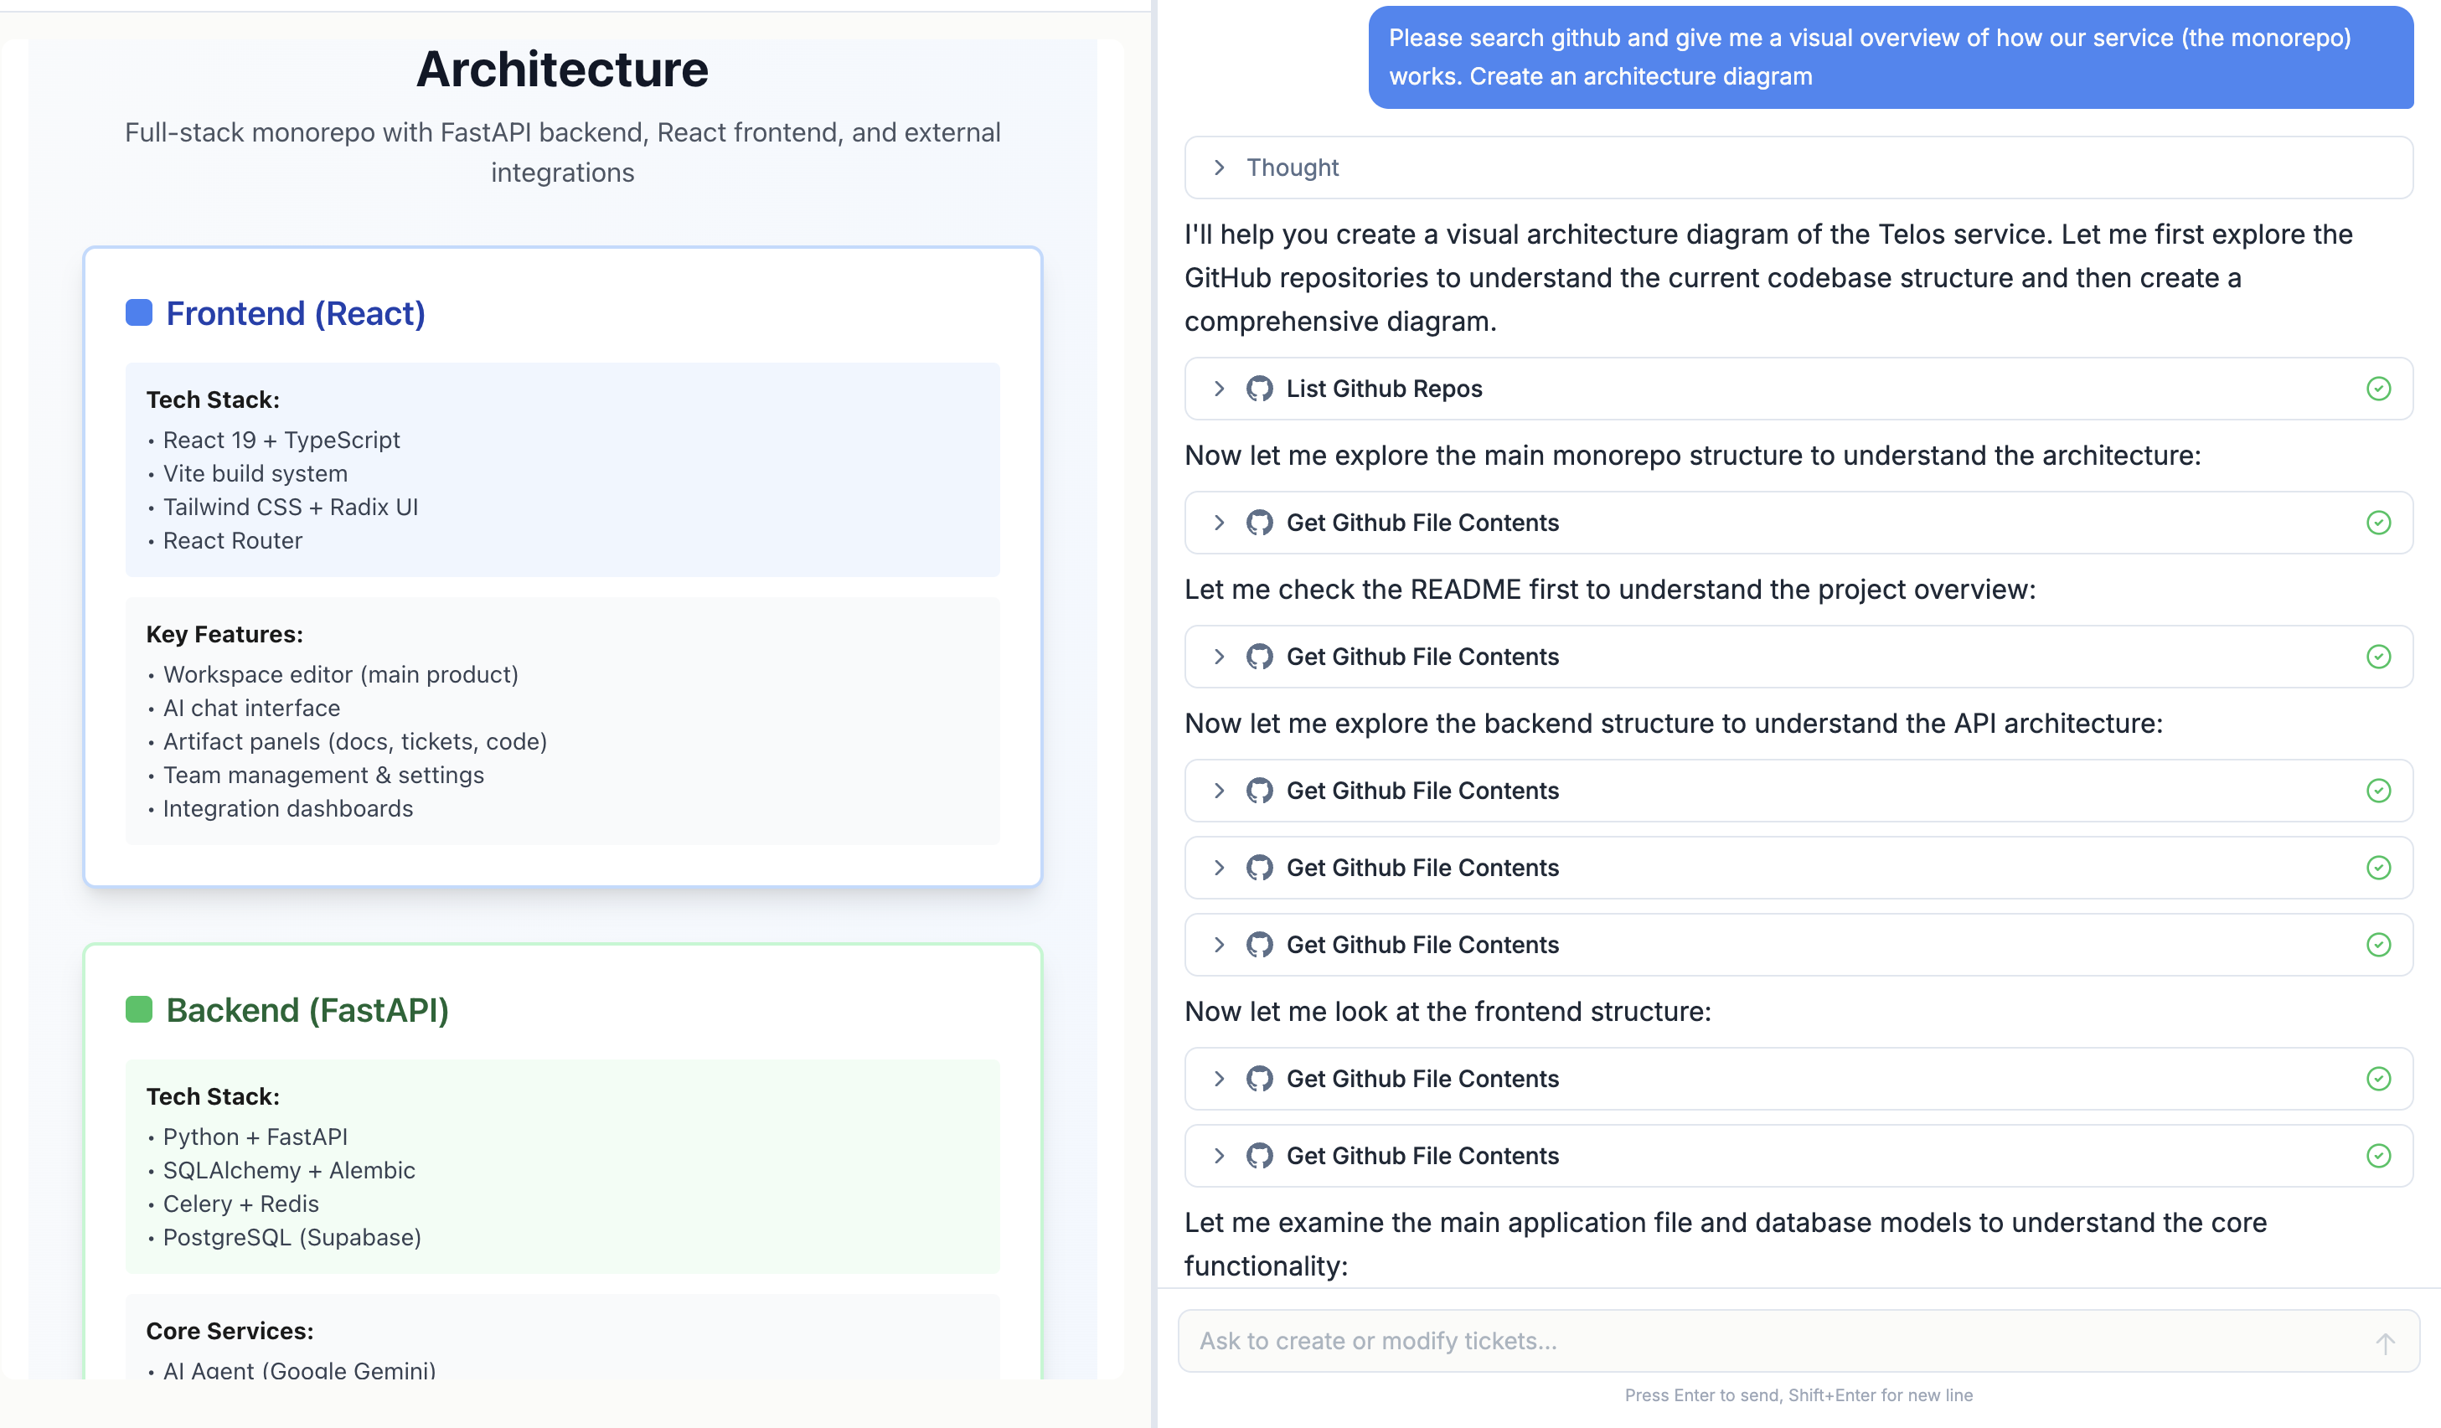Viewport: 2441px width, 1428px height.
Task: Select the user's blue message bubble
Action: click(1889, 57)
